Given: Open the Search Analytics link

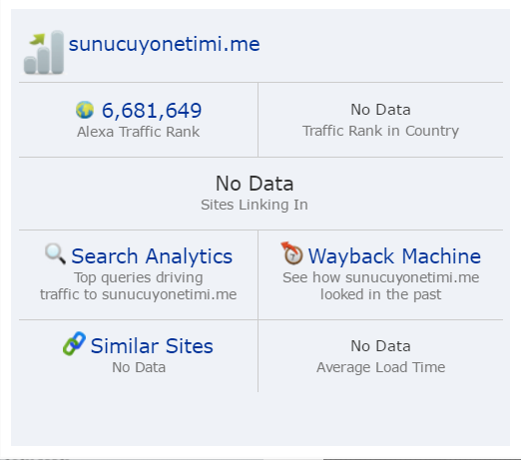Looking at the screenshot, I should pyautogui.click(x=152, y=256).
